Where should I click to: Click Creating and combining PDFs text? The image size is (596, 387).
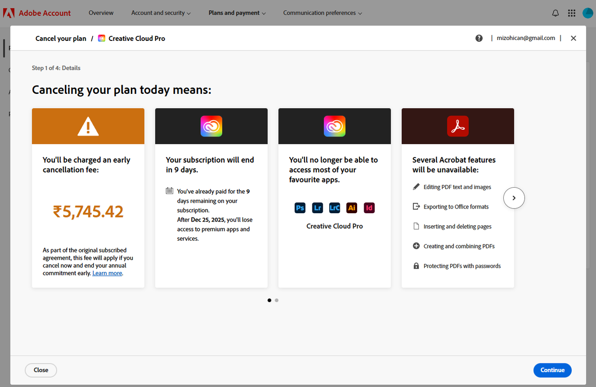click(459, 246)
